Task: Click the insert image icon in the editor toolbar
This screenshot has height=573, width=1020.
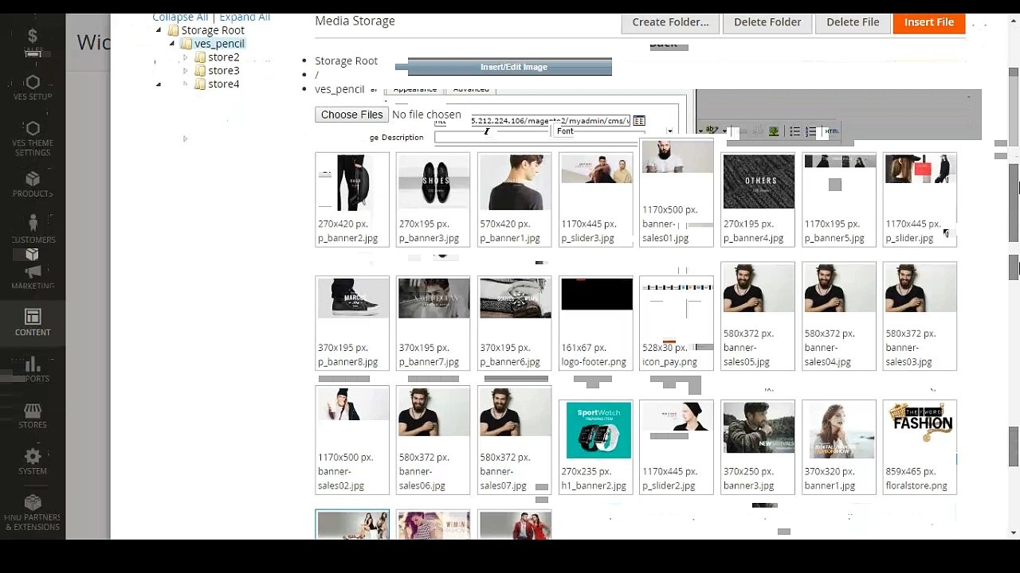Action: (x=773, y=131)
